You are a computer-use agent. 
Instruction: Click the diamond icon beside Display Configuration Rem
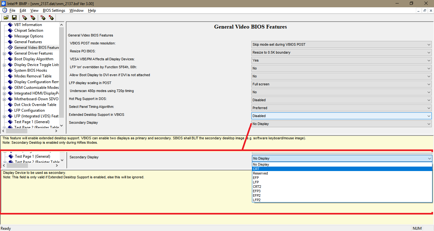coord(10,82)
